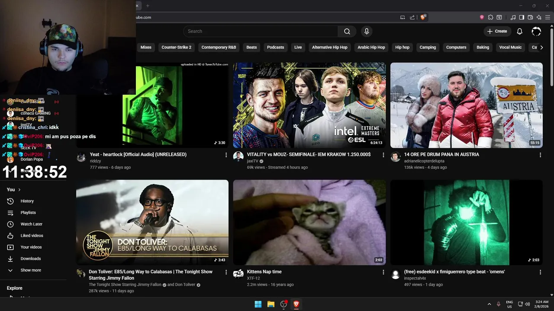
Task: Click 'Yeat - heartlock [Official Audio]' title
Action: pyautogui.click(x=138, y=155)
